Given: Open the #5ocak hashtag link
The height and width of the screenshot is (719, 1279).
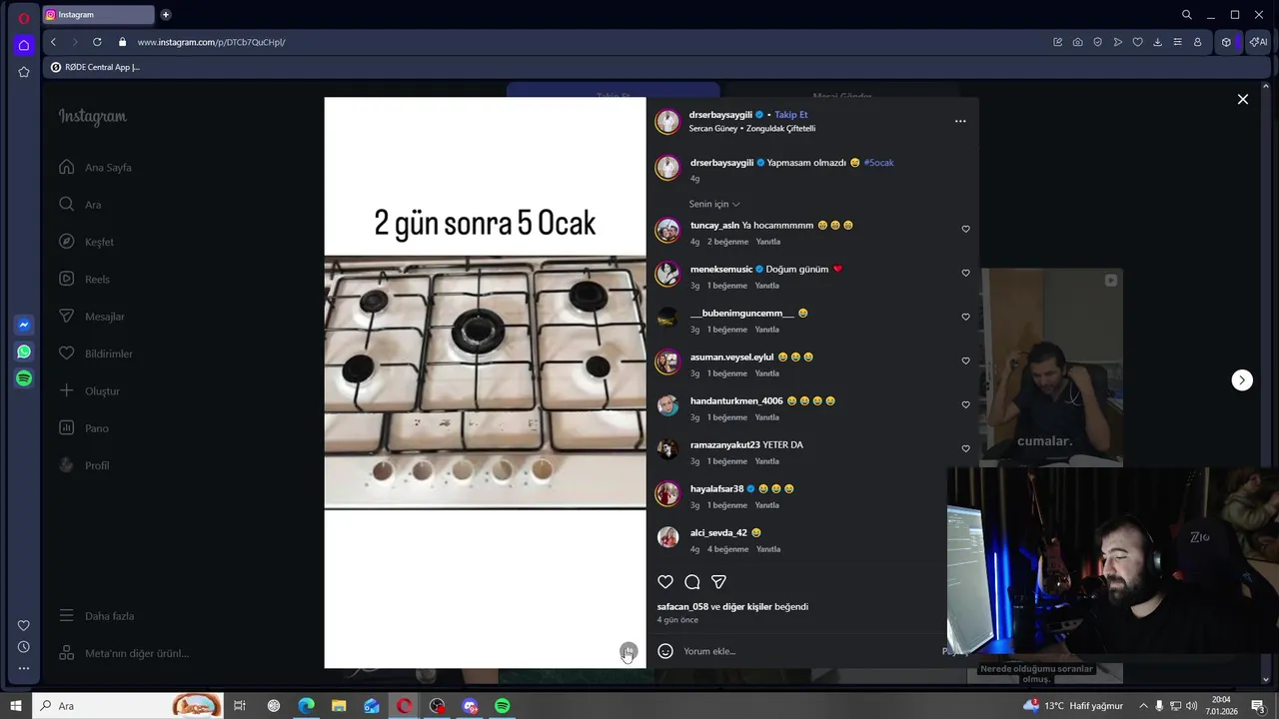Looking at the screenshot, I should (879, 162).
